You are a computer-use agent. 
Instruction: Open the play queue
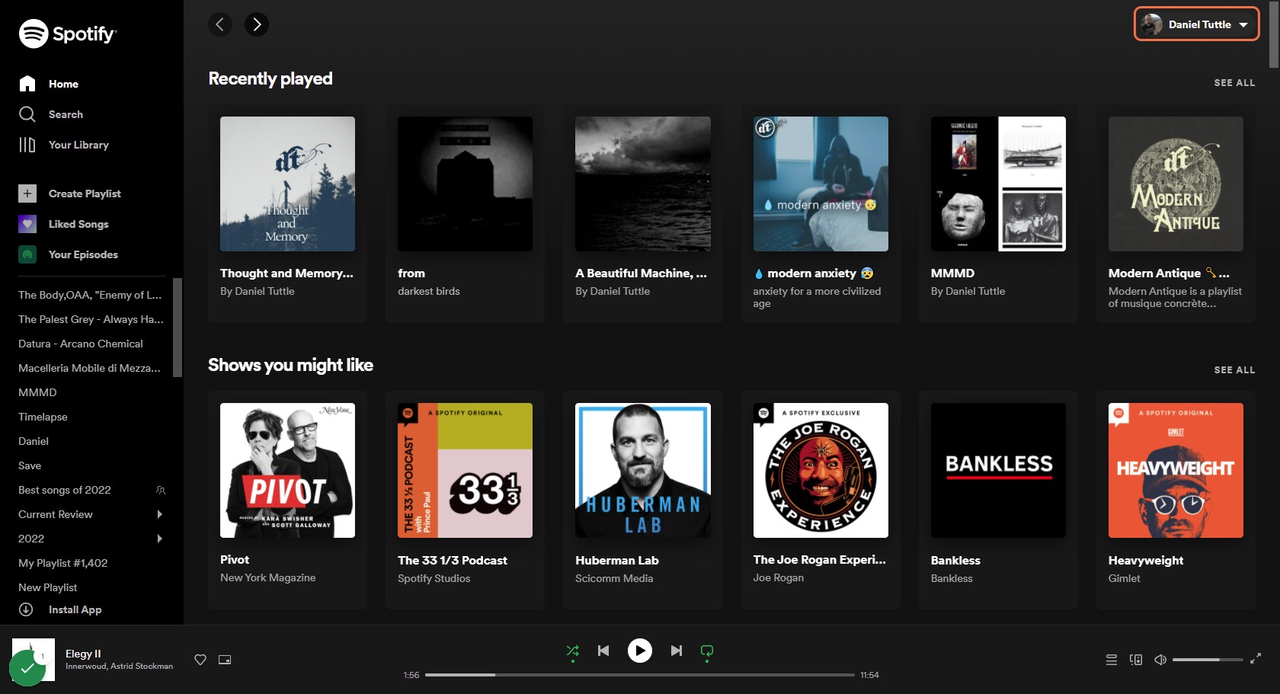pos(1112,660)
